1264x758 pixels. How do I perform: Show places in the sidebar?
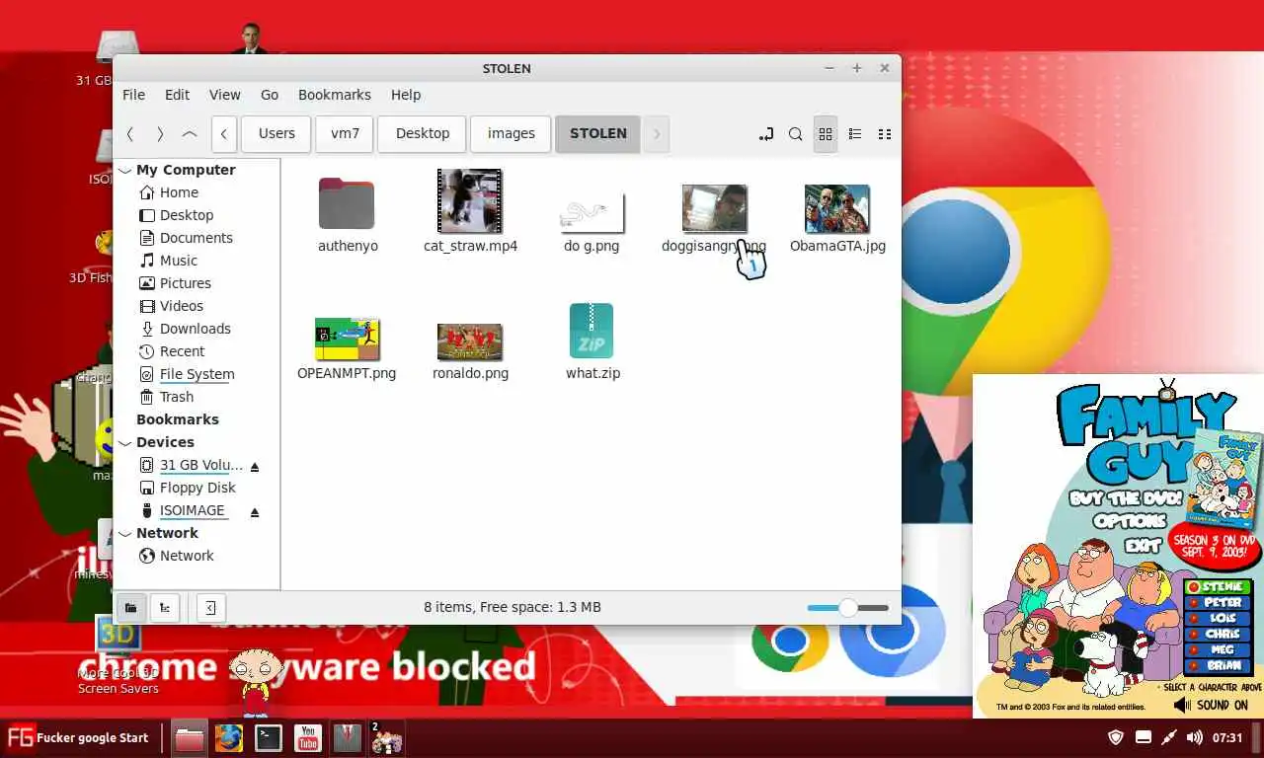click(130, 608)
